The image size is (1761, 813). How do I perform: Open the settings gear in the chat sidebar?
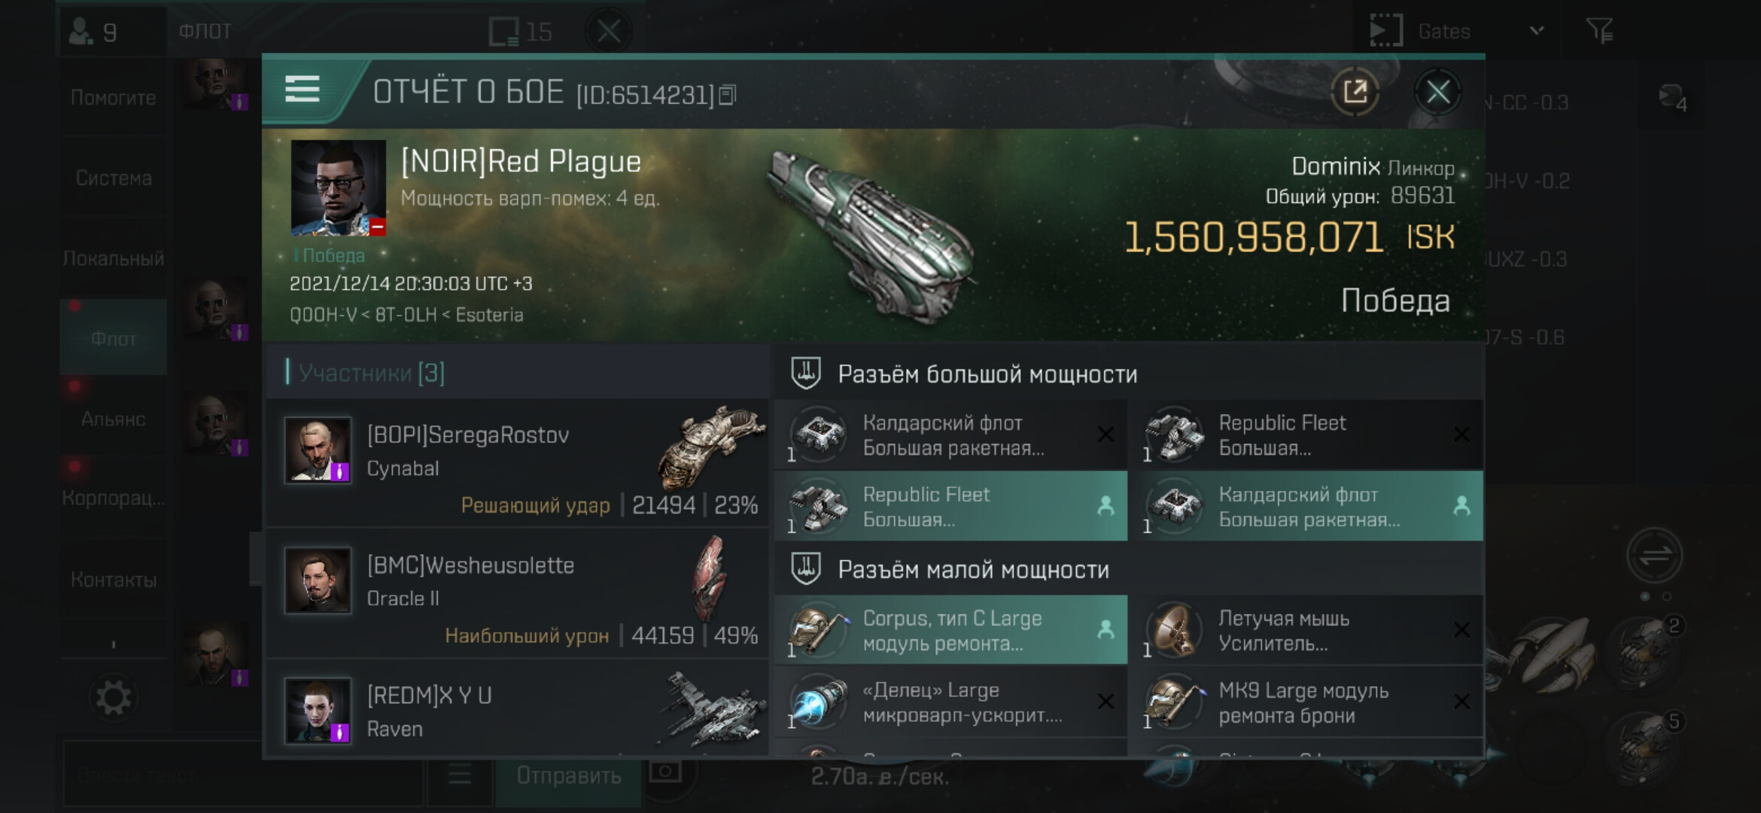tap(114, 698)
